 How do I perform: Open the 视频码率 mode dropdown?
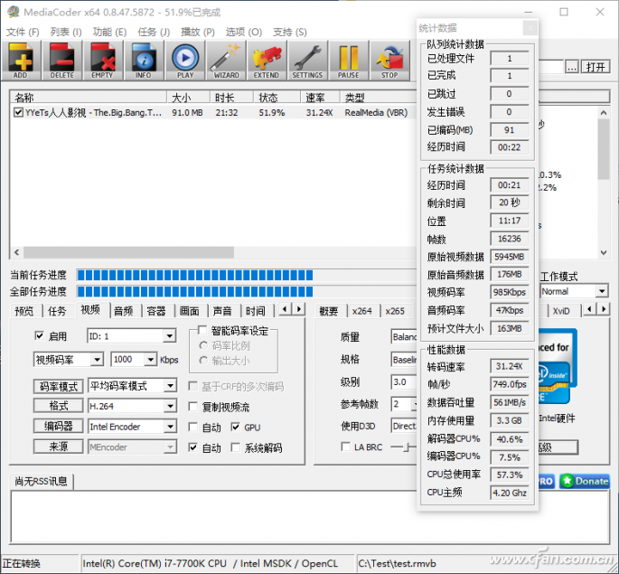(97, 360)
